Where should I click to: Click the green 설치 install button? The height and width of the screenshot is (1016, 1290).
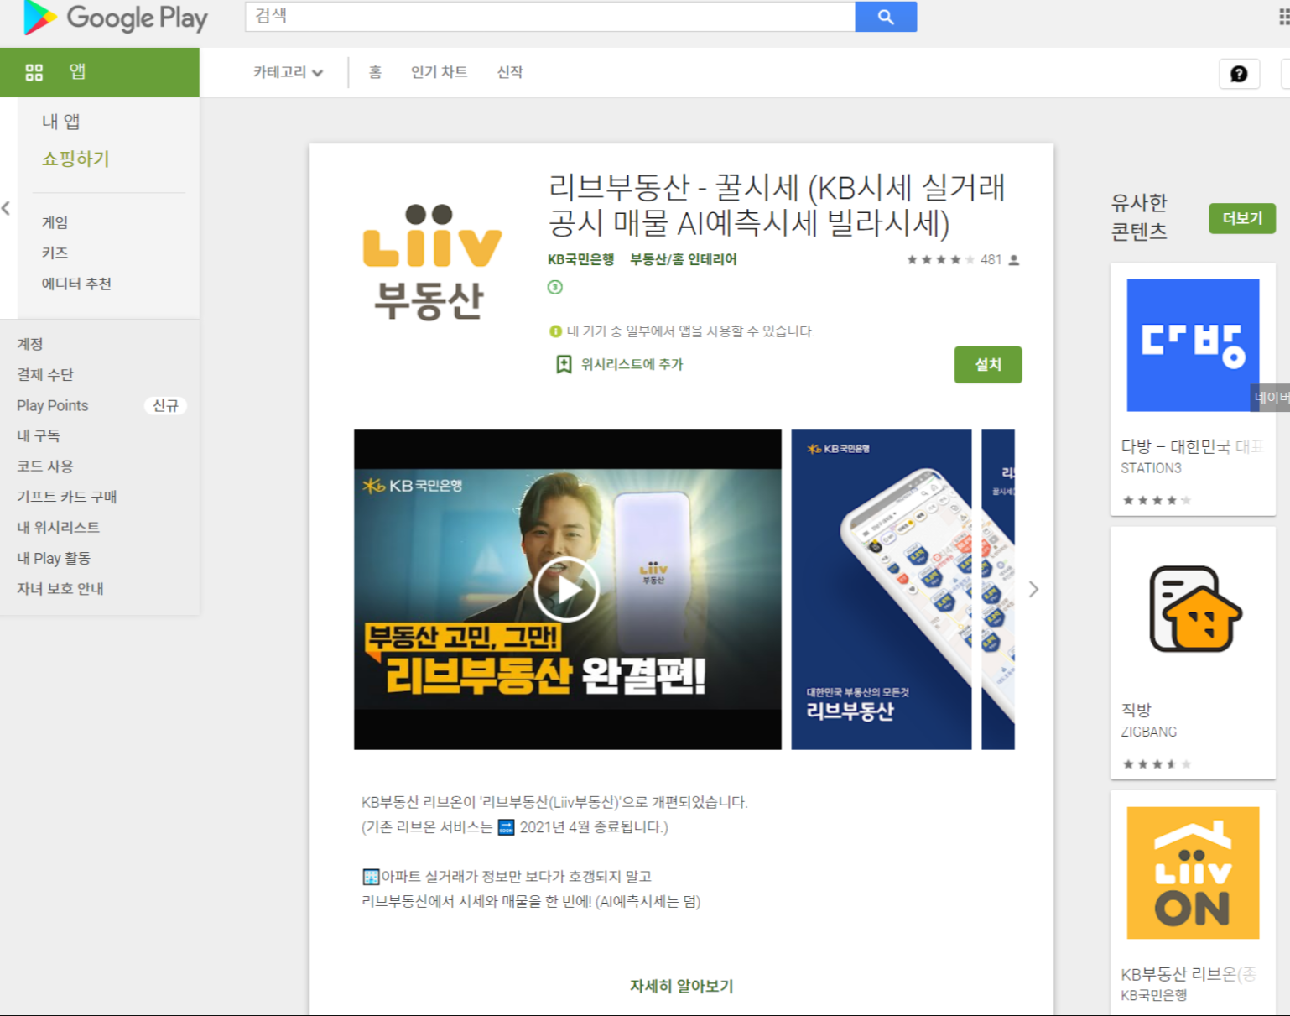tap(988, 365)
